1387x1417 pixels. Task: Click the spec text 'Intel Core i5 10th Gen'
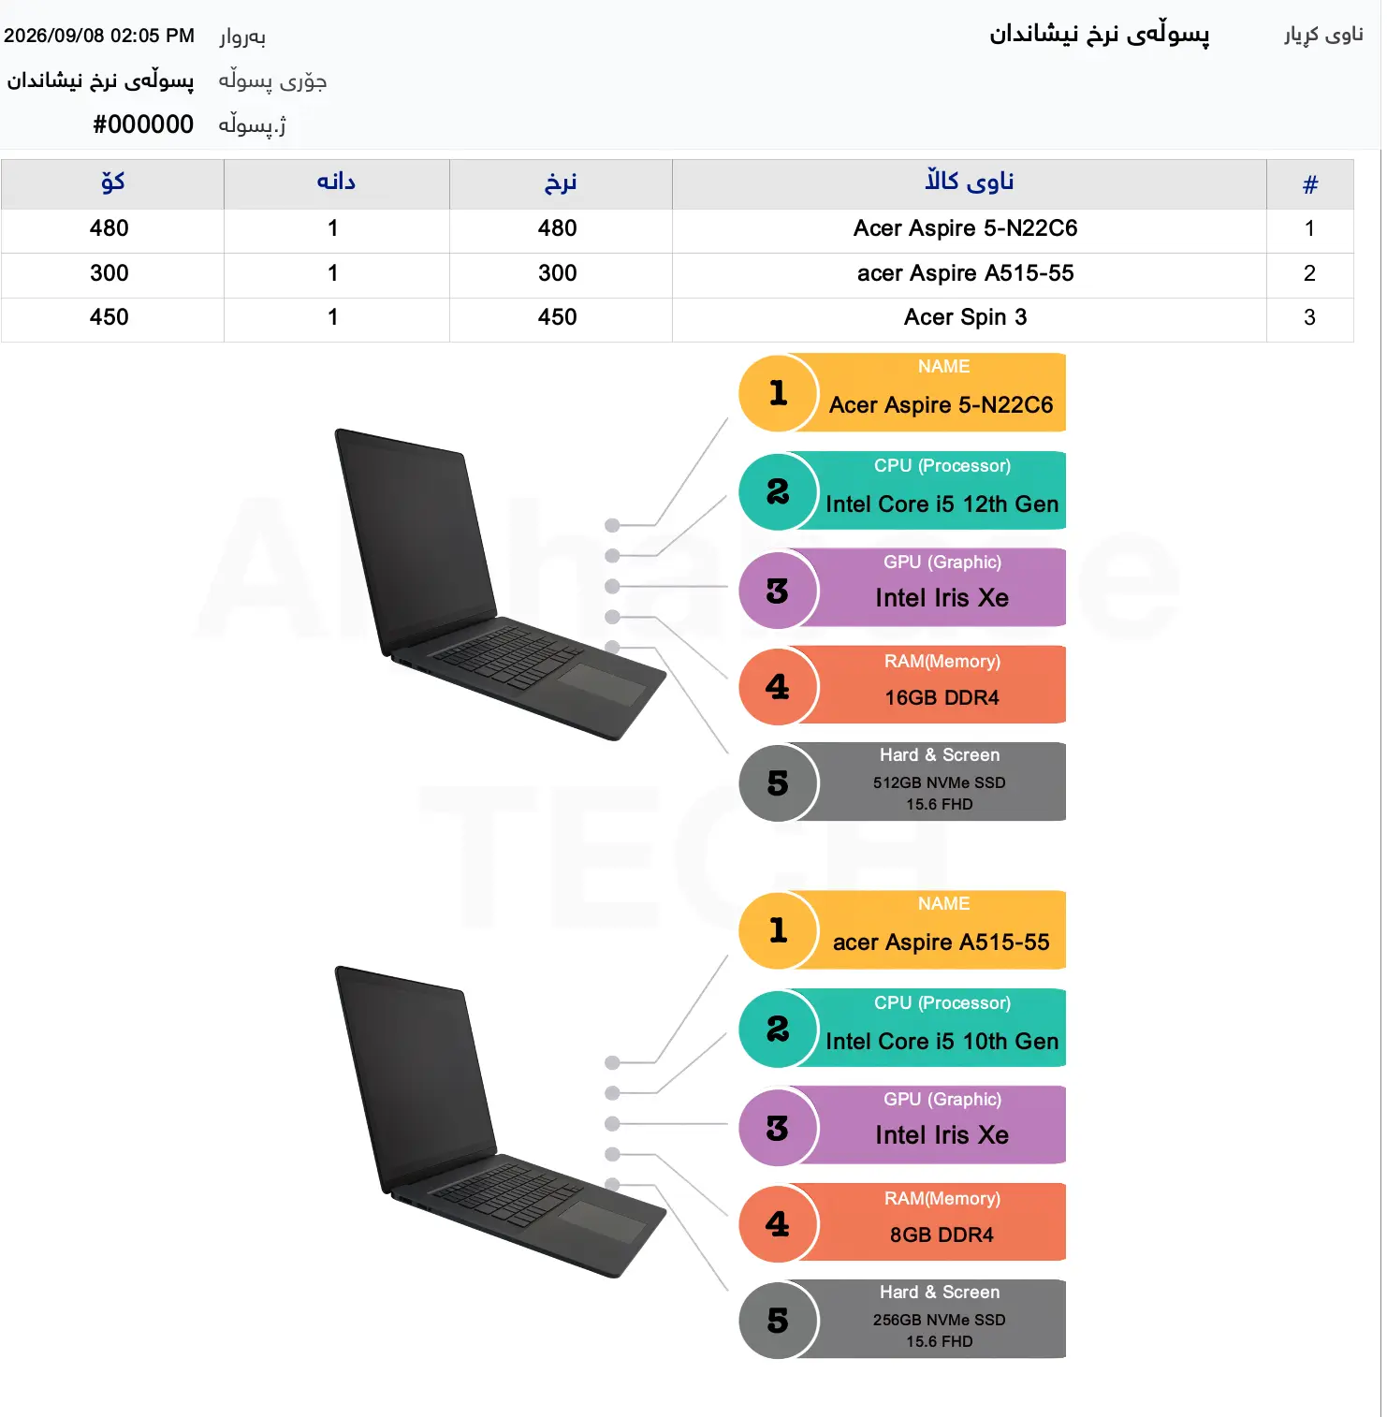tap(942, 1042)
